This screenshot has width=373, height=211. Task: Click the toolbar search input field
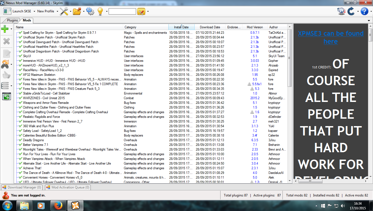pos(122,12)
